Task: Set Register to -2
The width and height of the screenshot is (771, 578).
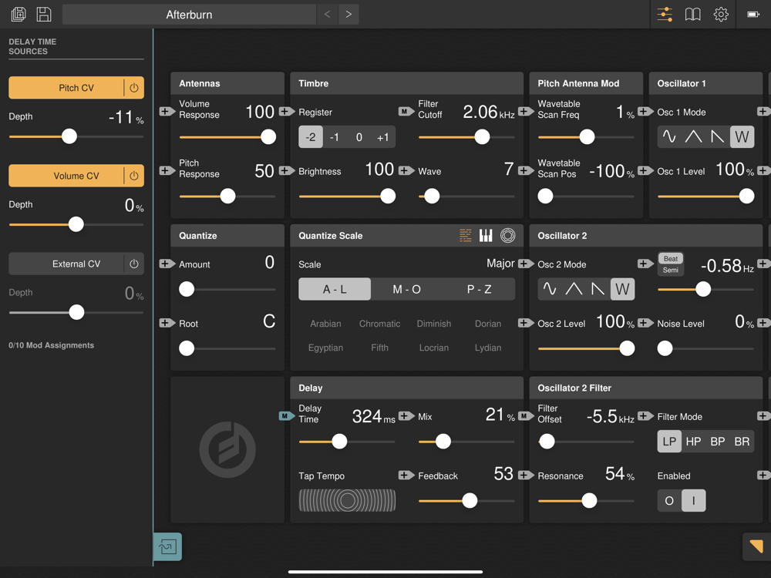Action: point(311,136)
